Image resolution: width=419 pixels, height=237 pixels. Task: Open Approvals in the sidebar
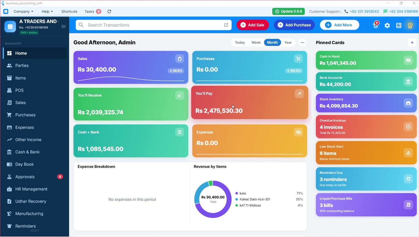point(35,177)
